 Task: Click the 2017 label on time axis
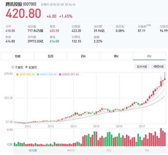pyautogui.click(x=142, y=126)
